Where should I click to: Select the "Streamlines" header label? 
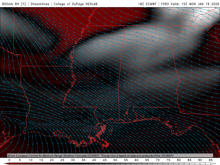[40, 4]
